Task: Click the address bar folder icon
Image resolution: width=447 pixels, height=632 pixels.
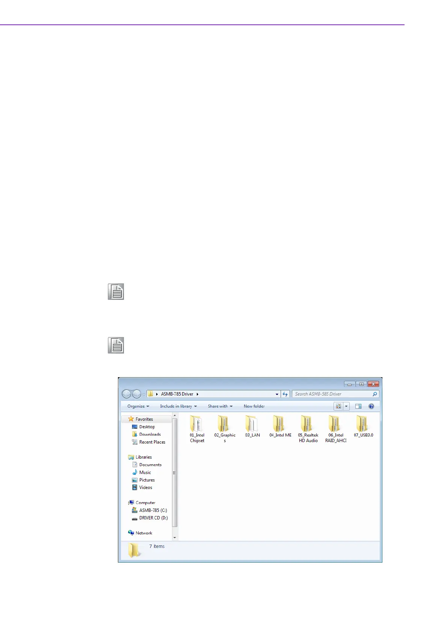Action: click(151, 394)
